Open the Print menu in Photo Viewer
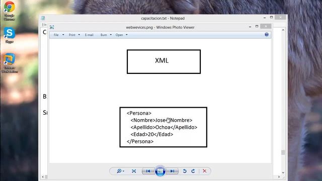 tap(72, 35)
